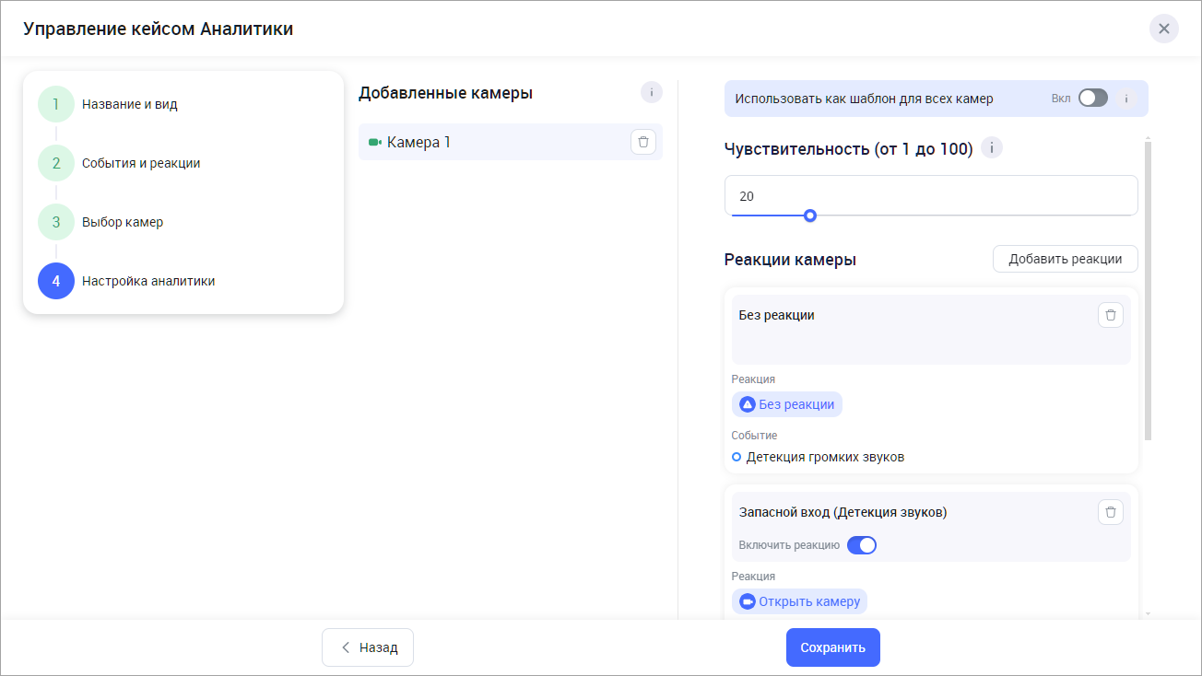Click the green camera icon of Камера 1

pyautogui.click(x=374, y=143)
